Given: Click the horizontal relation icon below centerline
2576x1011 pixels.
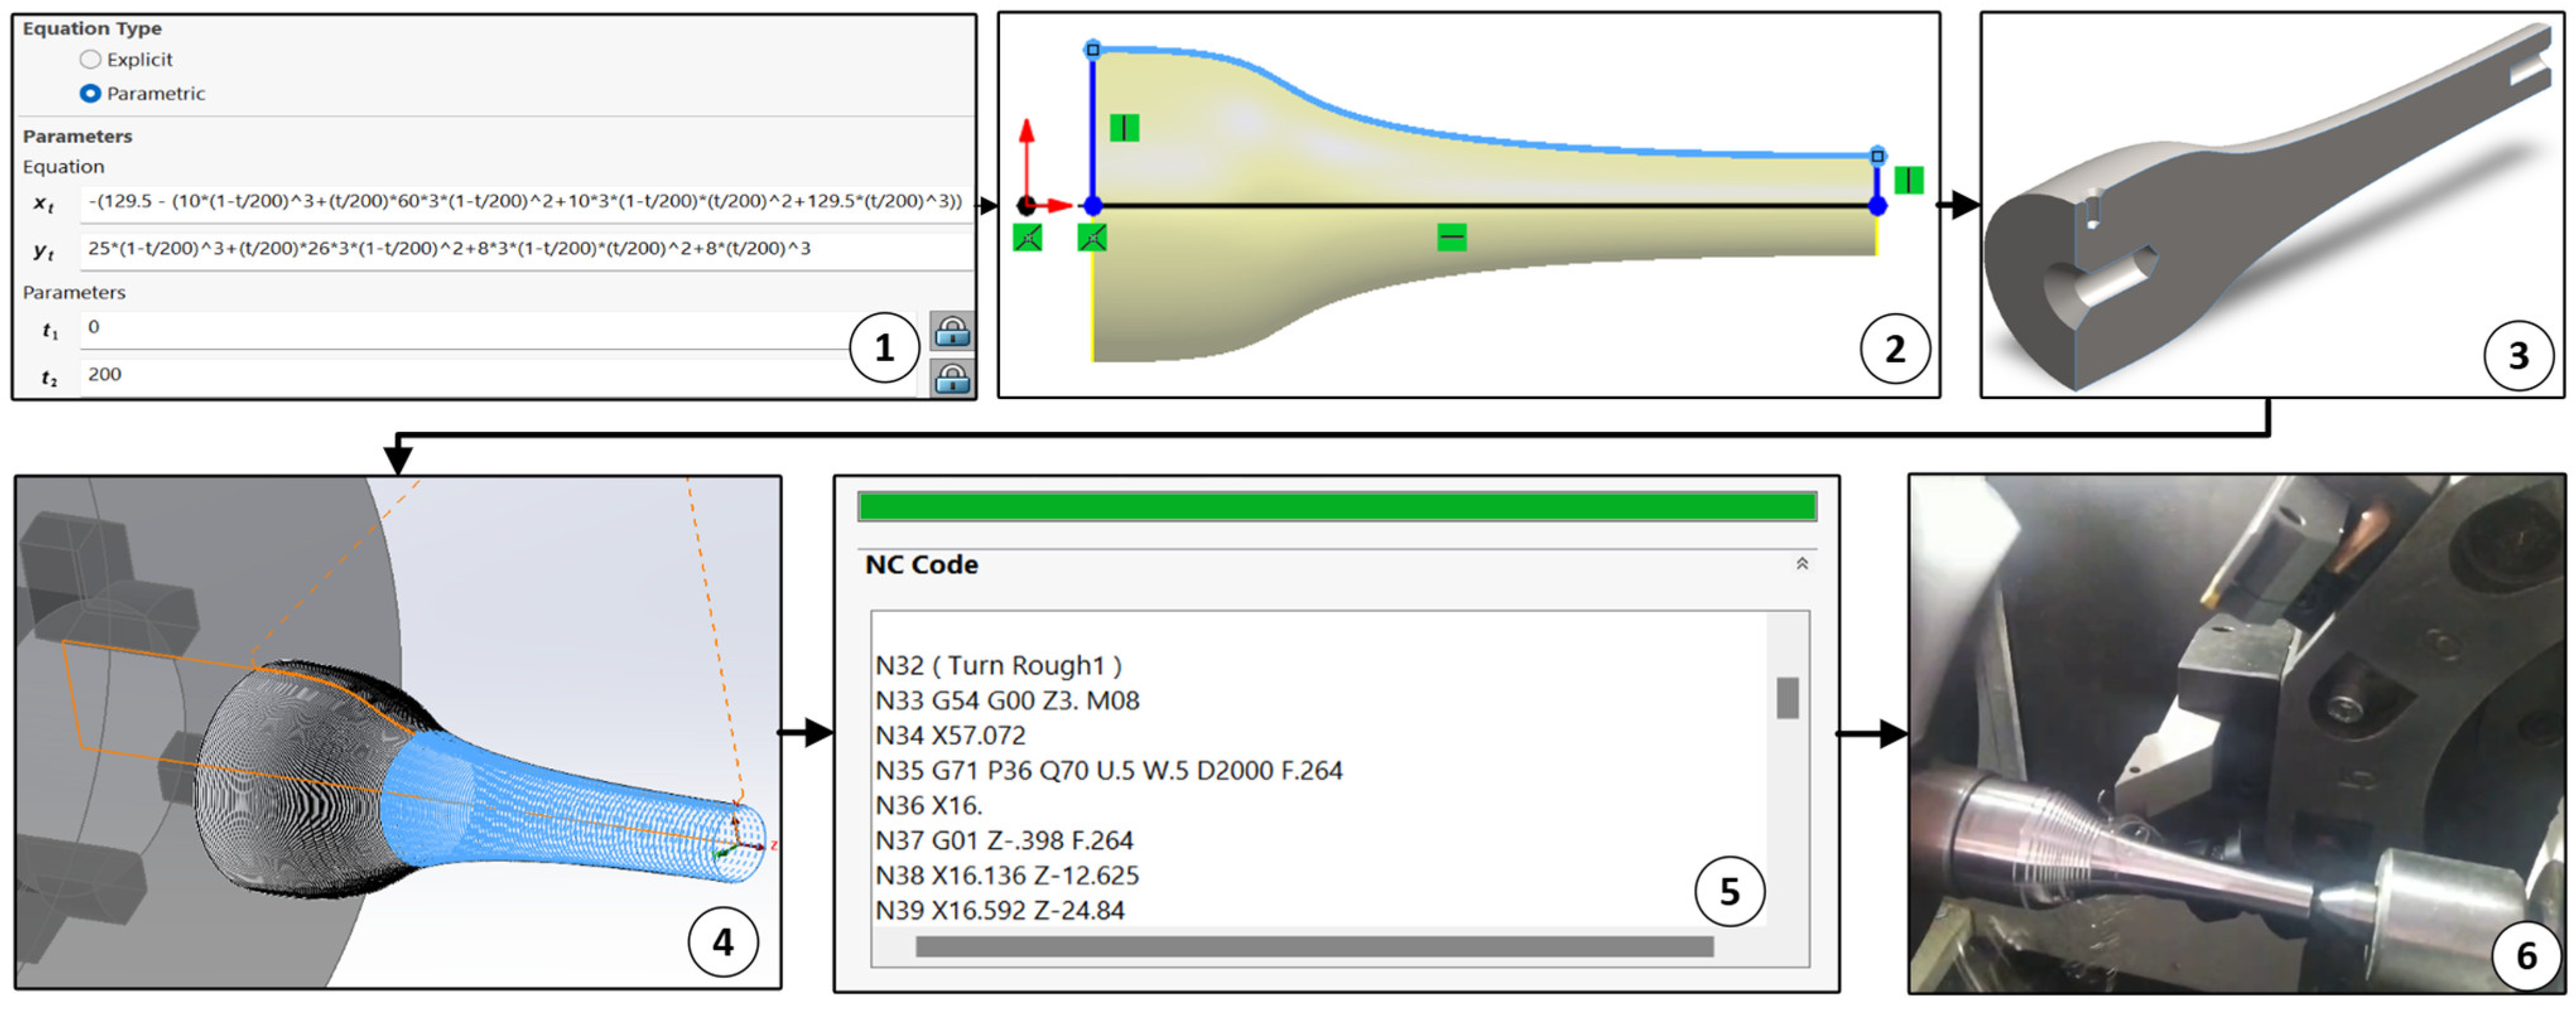Looking at the screenshot, I should [1451, 238].
